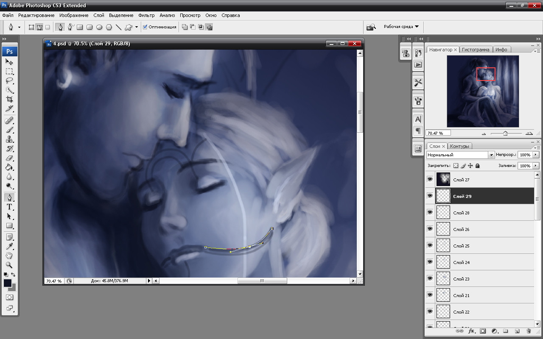Screen dimensions: 543x339
Task: Add a layer mask
Action: pyautogui.click(x=483, y=331)
